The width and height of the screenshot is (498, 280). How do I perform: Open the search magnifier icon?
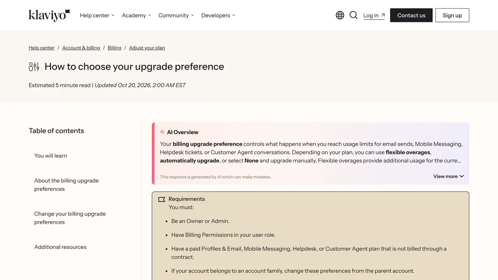[x=354, y=15]
